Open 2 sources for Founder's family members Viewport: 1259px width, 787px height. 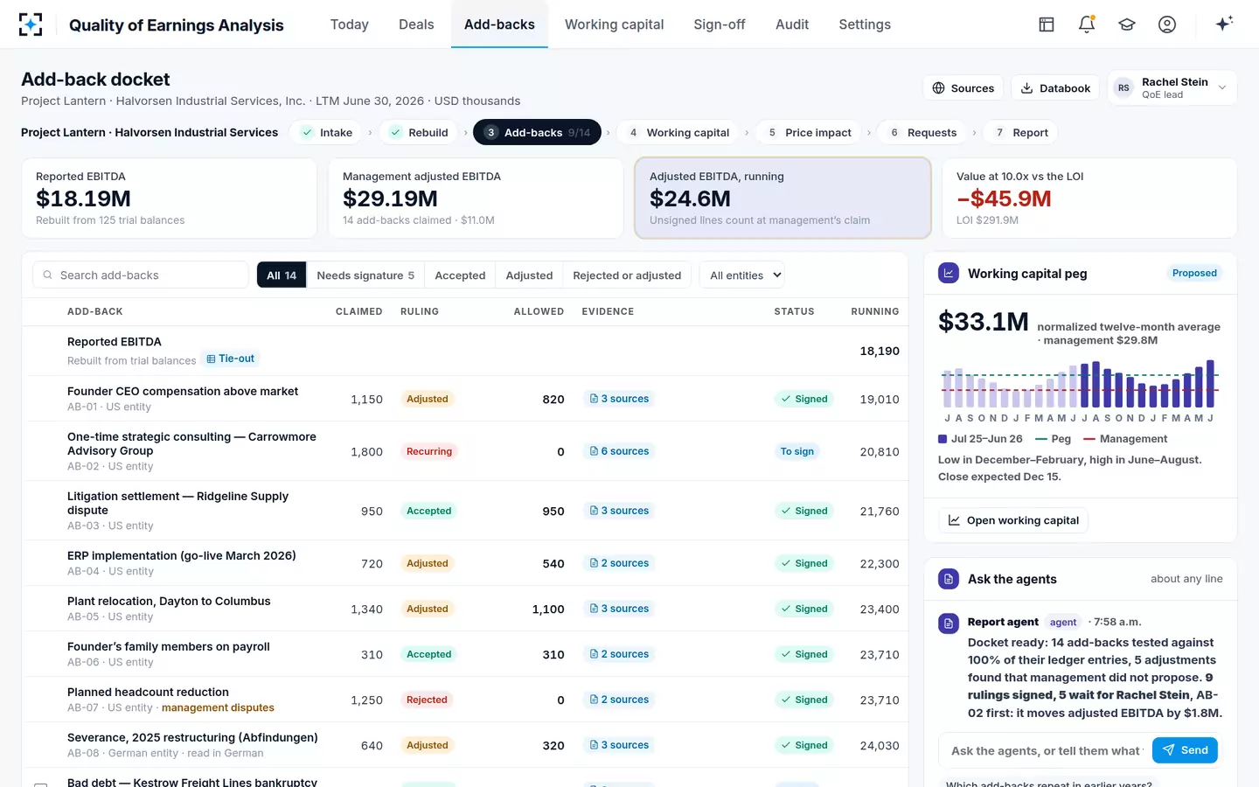[620, 654]
